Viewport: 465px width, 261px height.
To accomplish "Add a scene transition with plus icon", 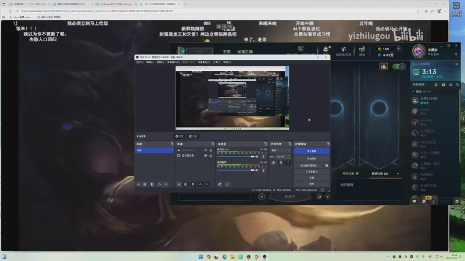I will pyautogui.click(x=273, y=163).
